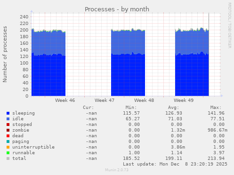Screen dimensions: 234x175
Task: Click the idle max value 77.51
Action: pyautogui.click(x=218, y=119)
